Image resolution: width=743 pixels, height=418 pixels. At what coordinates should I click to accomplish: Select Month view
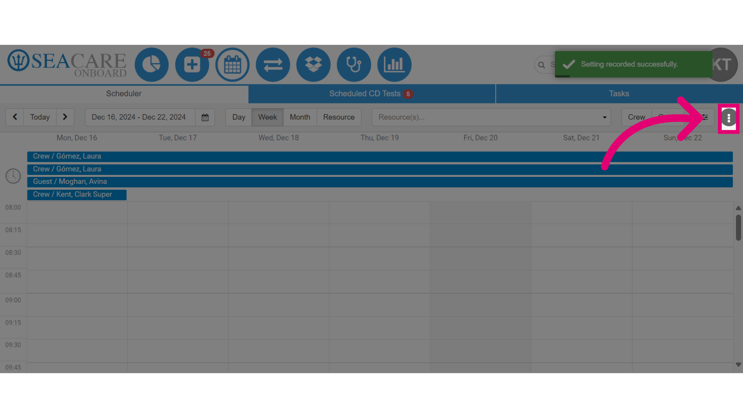(x=300, y=117)
